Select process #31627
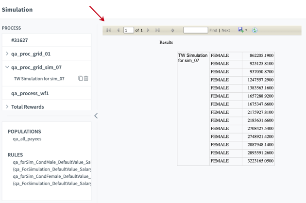The height and width of the screenshot is (203, 306). [19, 40]
